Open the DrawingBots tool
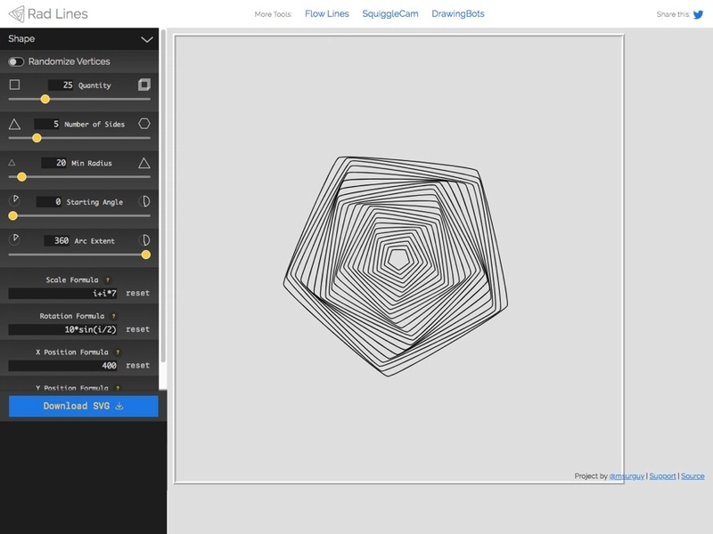This screenshot has width=713, height=534. (x=458, y=14)
